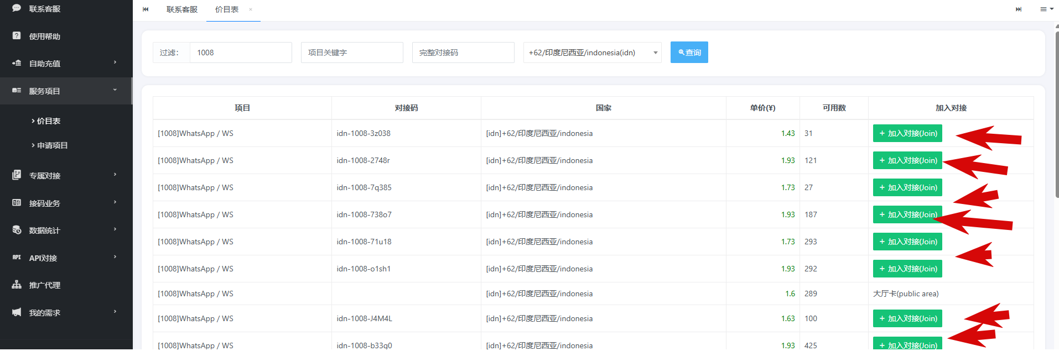Open 使用帮助 in the sidebar
The width and height of the screenshot is (1059, 351).
[x=45, y=36]
